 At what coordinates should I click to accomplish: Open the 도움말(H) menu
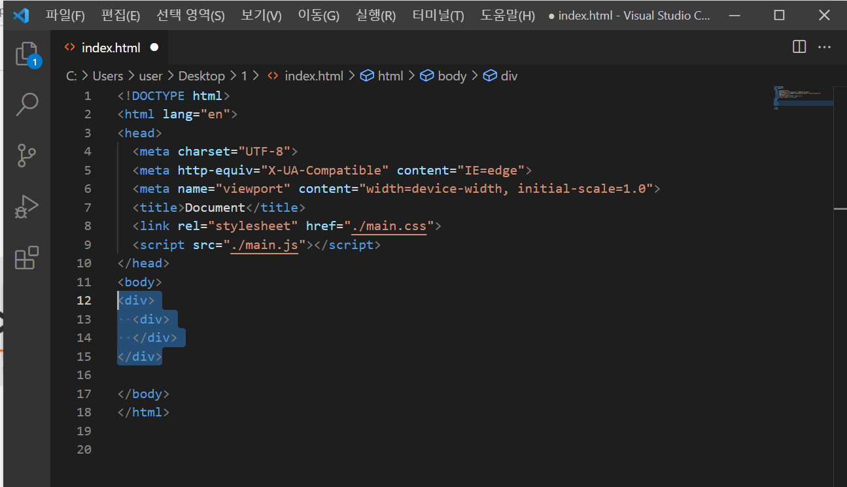508,16
